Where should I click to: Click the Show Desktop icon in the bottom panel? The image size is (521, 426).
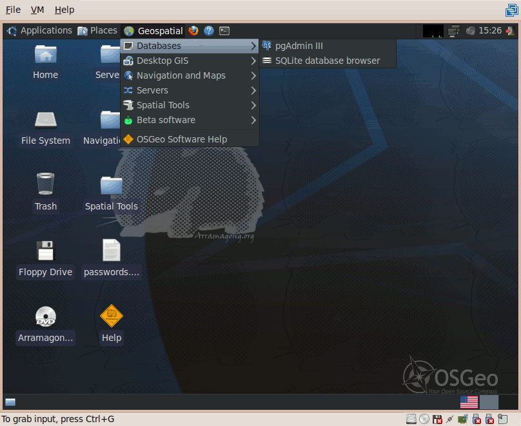10,402
